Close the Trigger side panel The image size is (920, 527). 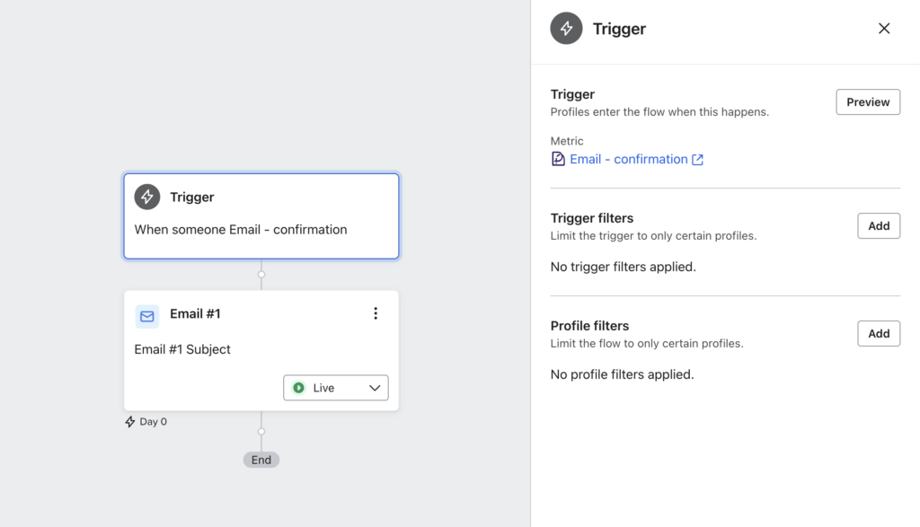(884, 29)
